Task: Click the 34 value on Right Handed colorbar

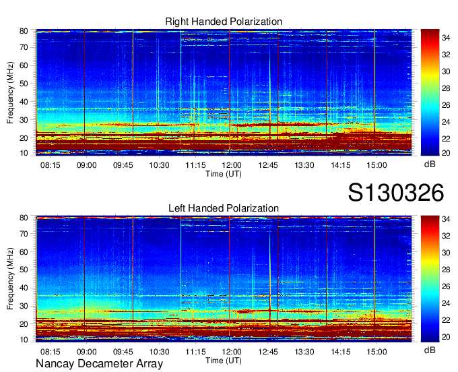Action: coord(446,38)
